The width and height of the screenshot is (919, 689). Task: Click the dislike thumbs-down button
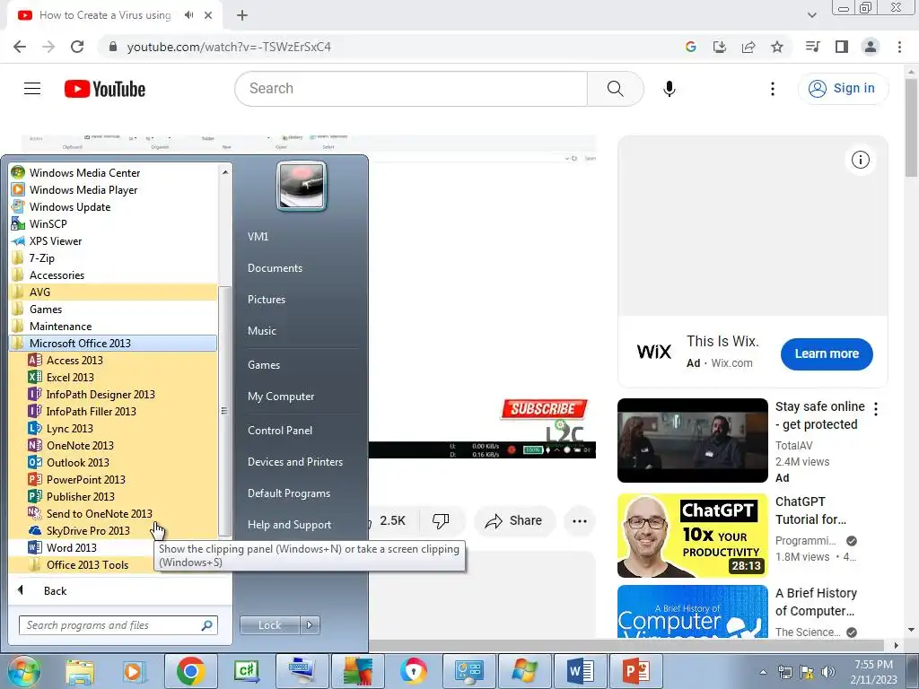[441, 520]
